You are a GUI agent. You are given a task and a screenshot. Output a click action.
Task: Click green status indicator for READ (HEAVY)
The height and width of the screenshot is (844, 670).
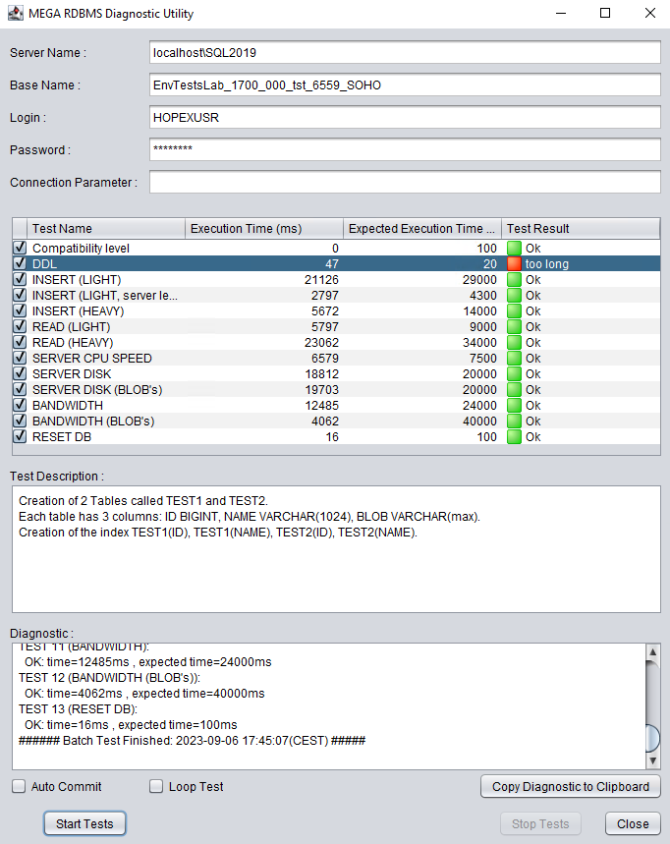coord(514,342)
